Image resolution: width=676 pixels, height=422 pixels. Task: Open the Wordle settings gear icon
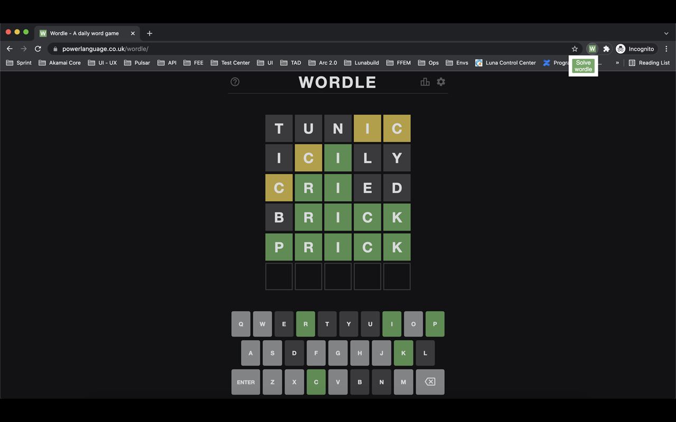(x=441, y=82)
